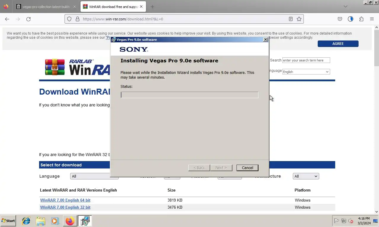379x227 pixels.
Task: Open the Pocket save icon
Action: click(x=340, y=19)
